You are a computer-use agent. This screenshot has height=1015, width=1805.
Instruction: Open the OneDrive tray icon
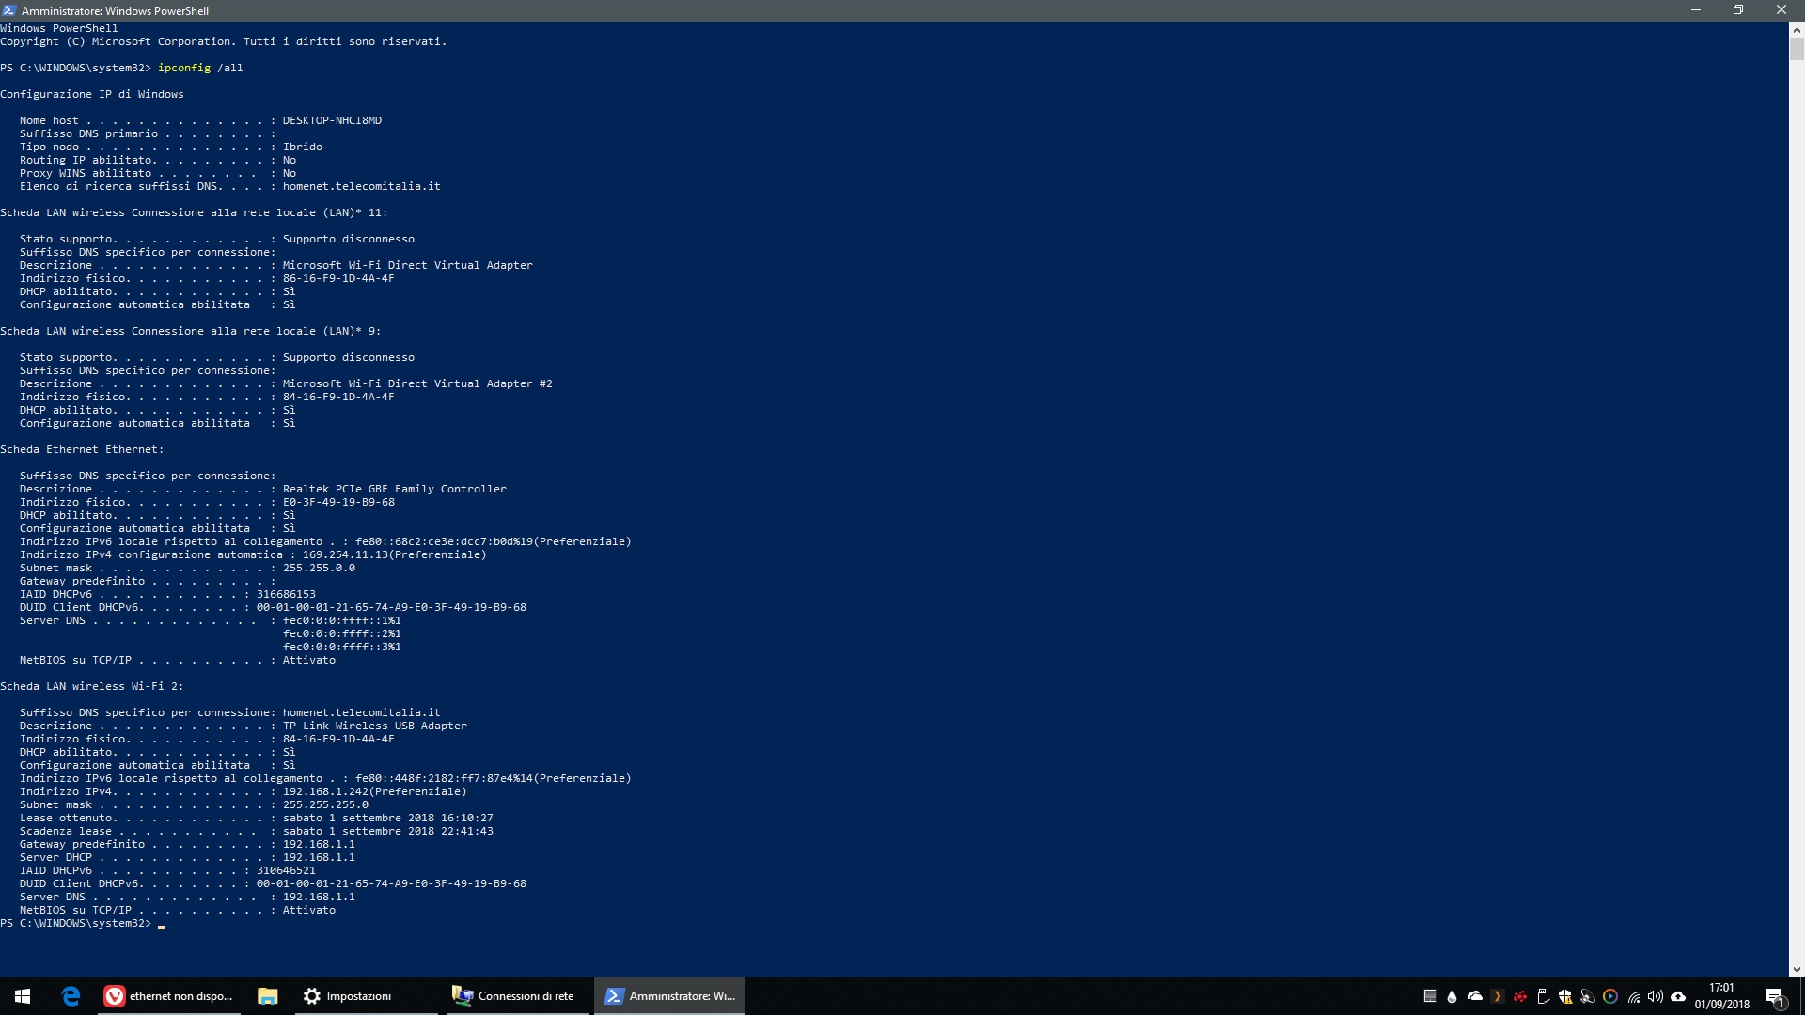1475,996
